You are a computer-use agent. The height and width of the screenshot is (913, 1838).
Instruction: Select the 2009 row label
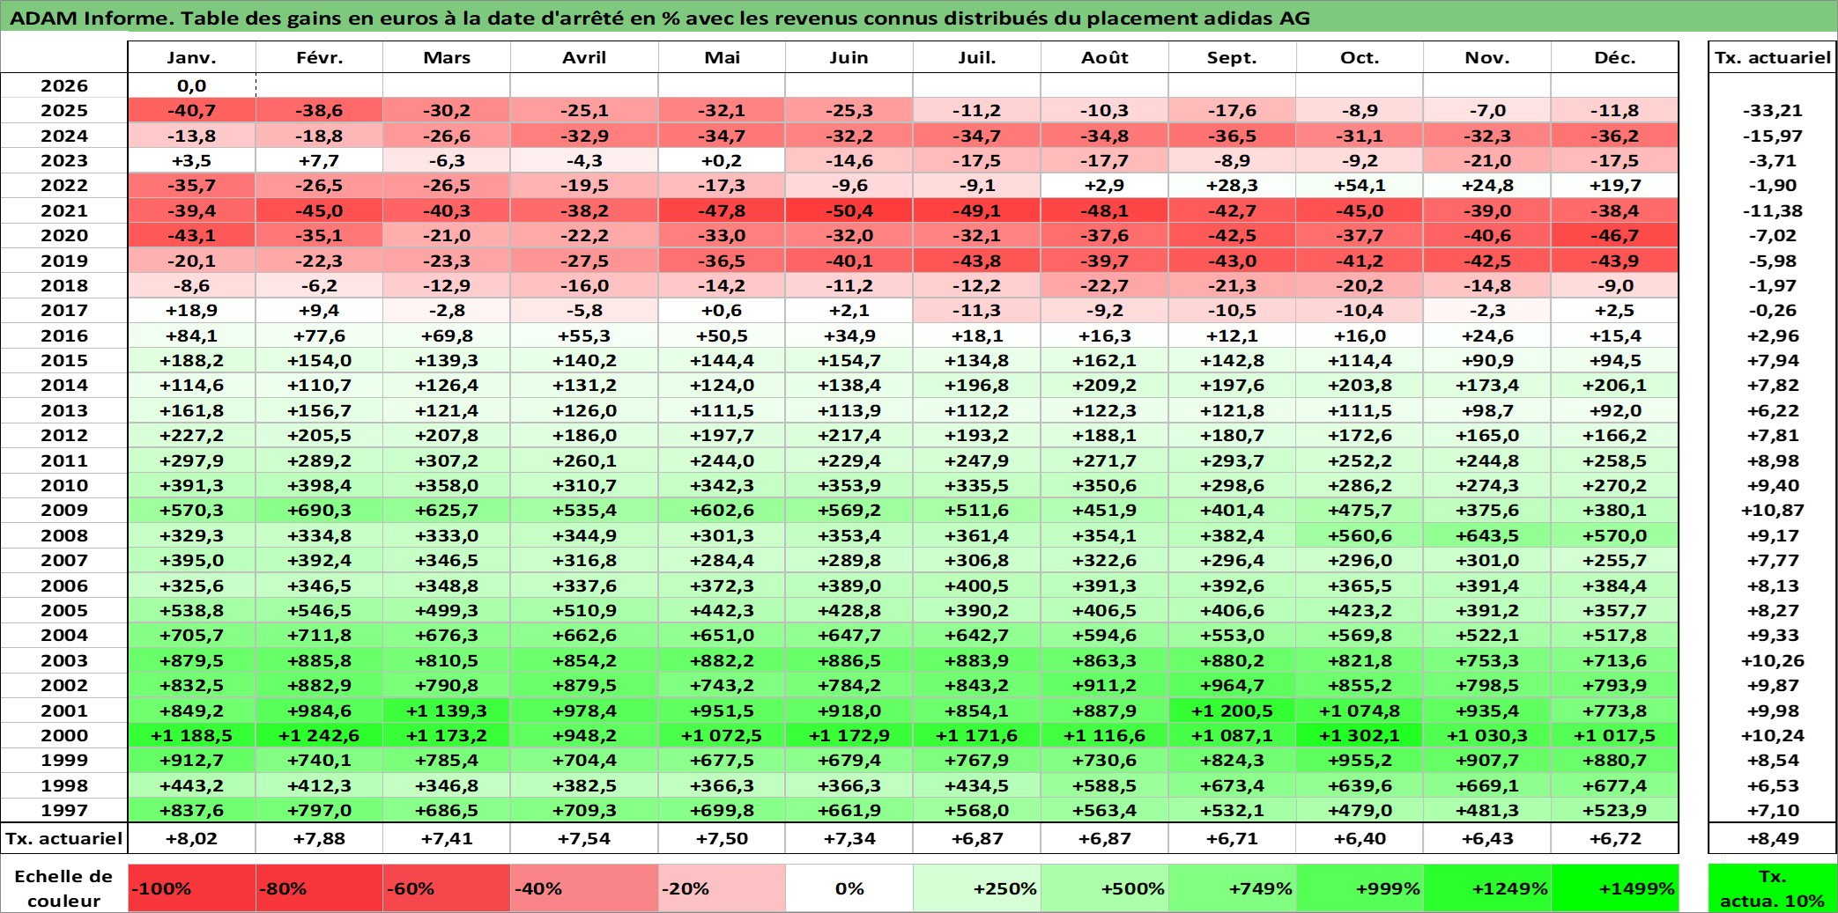(x=64, y=510)
